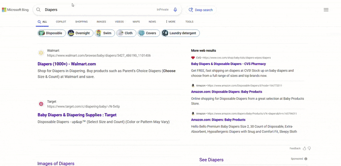Give thumbs down feedback
The image size is (341, 166).
309,149
